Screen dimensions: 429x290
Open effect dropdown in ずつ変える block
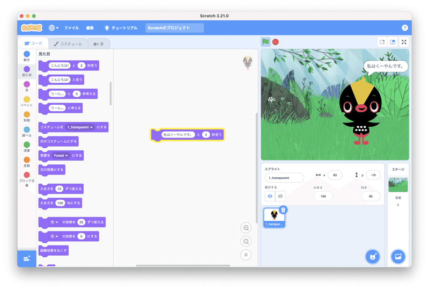55,222
